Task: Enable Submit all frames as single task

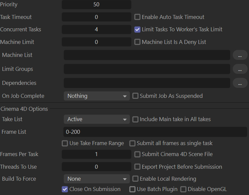Action: tap(132, 143)
